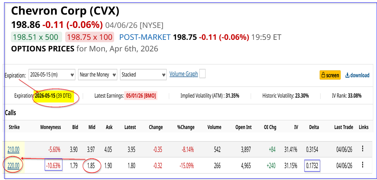Sort by the IV column header
Screen dimensions: 377x180
296,127
